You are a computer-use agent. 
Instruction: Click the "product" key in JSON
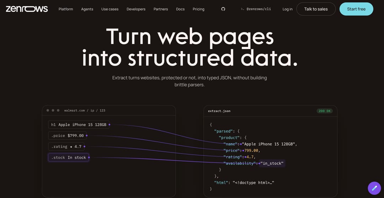(230, 138)
